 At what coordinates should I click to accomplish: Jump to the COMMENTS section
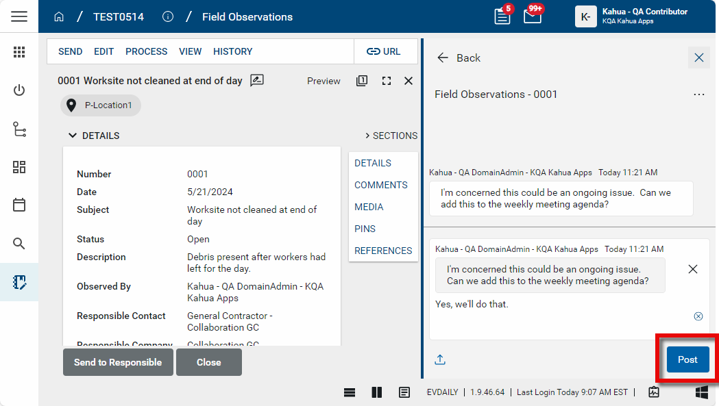click(x=380, y=185)
